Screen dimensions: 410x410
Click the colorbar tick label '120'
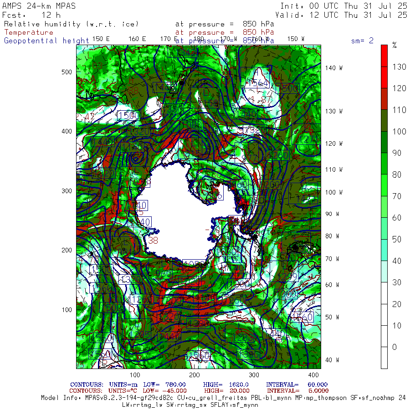[x=399, y=88]
